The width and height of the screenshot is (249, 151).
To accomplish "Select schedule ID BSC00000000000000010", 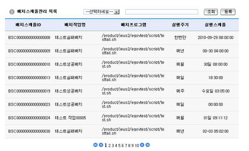I will [29, 64].
